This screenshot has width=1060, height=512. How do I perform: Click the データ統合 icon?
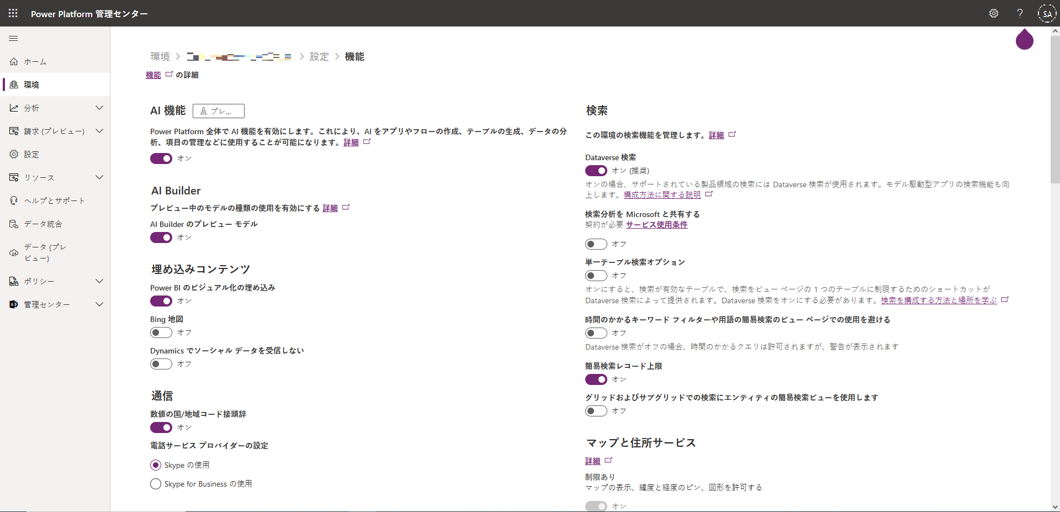point(14,224)
